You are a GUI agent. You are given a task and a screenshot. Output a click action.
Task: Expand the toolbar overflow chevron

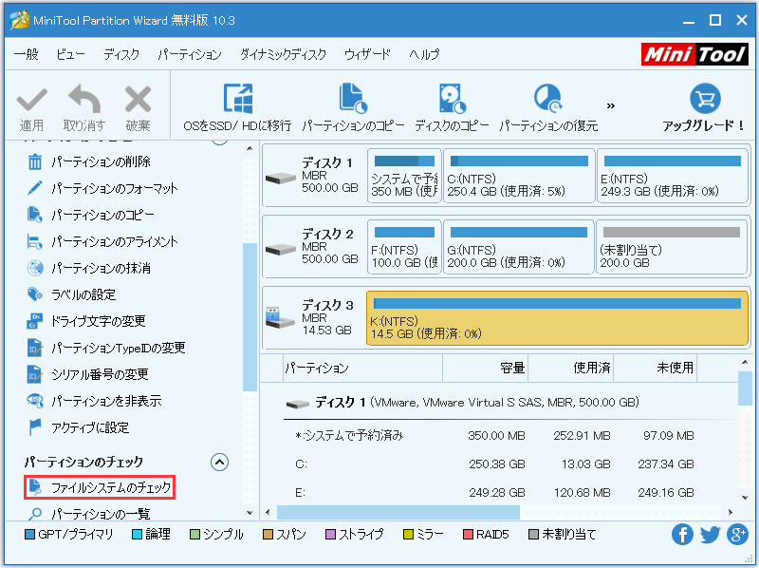point(611,105)
